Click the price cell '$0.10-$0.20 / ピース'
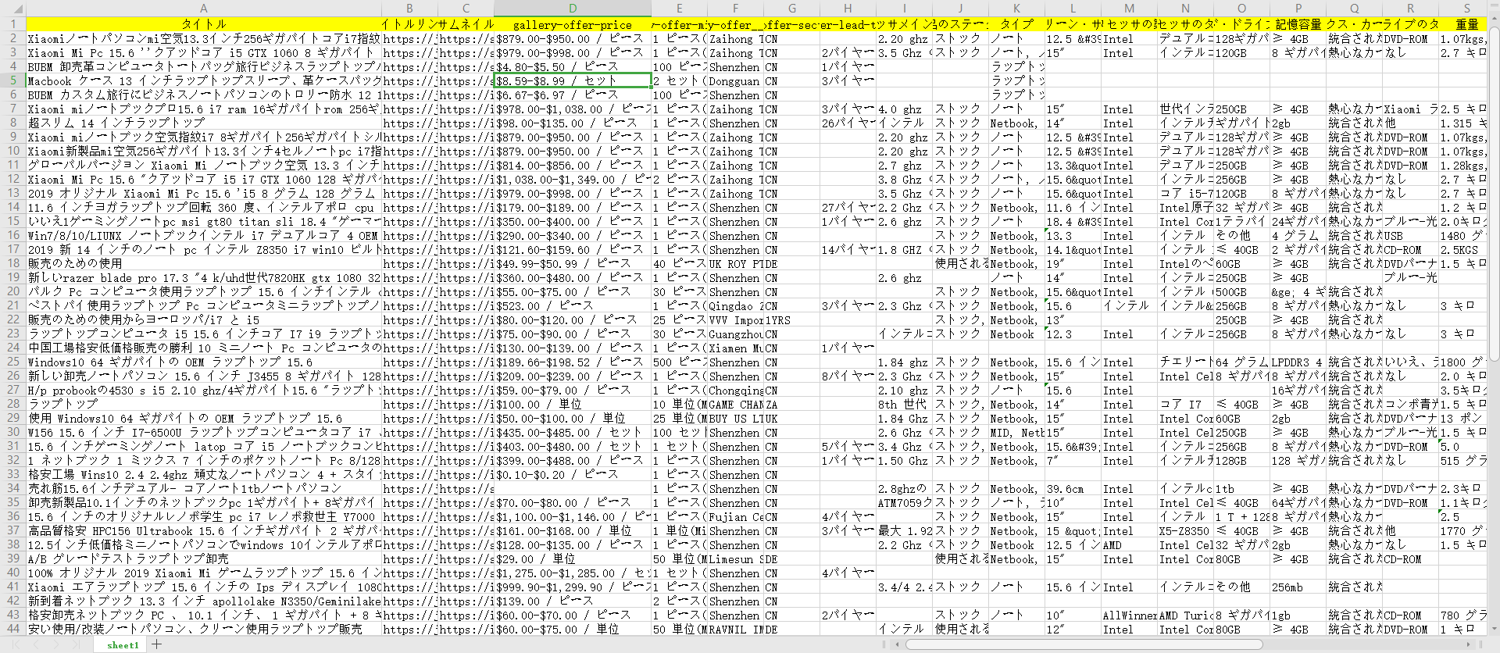 point(573,474)
